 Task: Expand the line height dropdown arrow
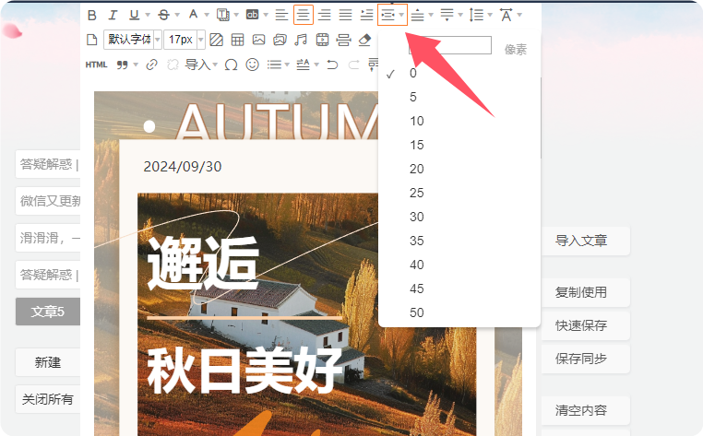(490, 16)
